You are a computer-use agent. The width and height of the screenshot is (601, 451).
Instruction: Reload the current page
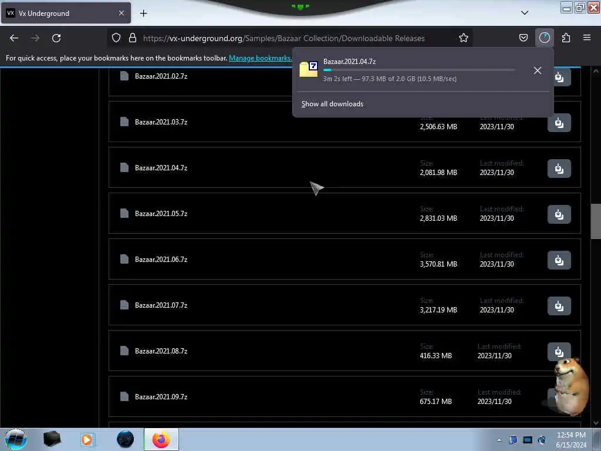coord(56,38)
